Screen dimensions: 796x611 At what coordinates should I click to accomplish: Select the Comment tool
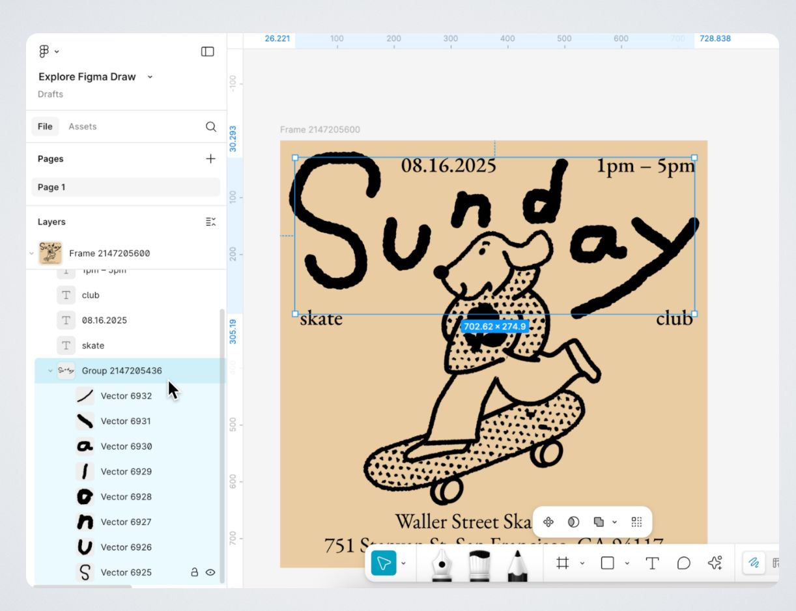[683, 563]
